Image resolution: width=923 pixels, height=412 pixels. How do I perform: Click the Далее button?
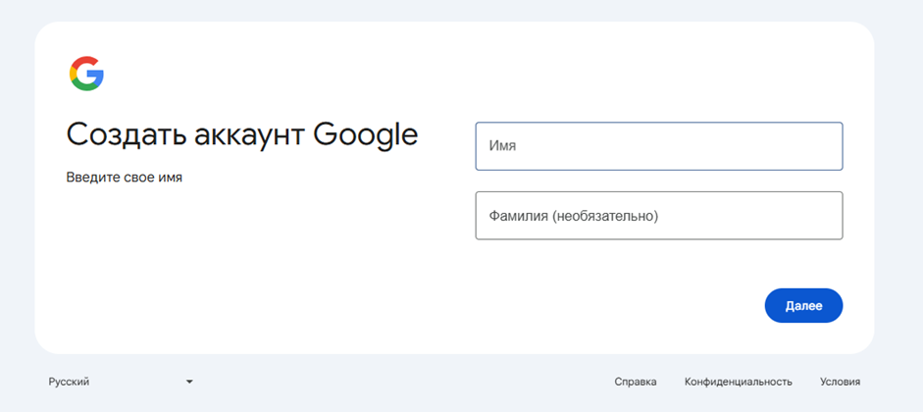[803, 305]
